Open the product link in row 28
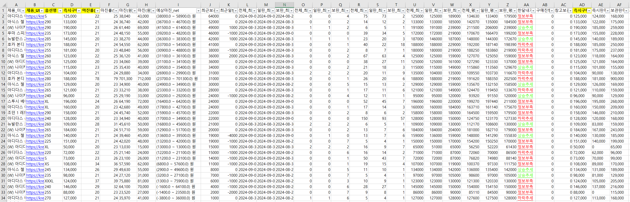 (35, 164)
